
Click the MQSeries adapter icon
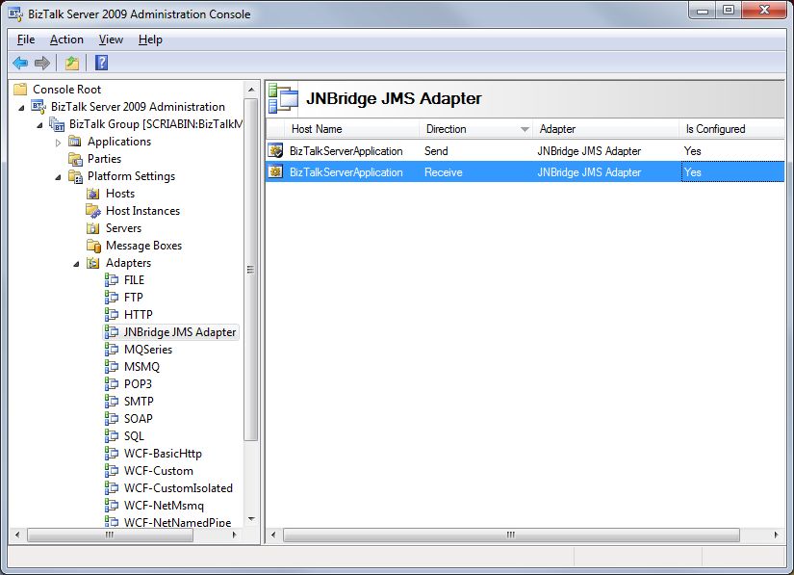(x=112, y=349)
